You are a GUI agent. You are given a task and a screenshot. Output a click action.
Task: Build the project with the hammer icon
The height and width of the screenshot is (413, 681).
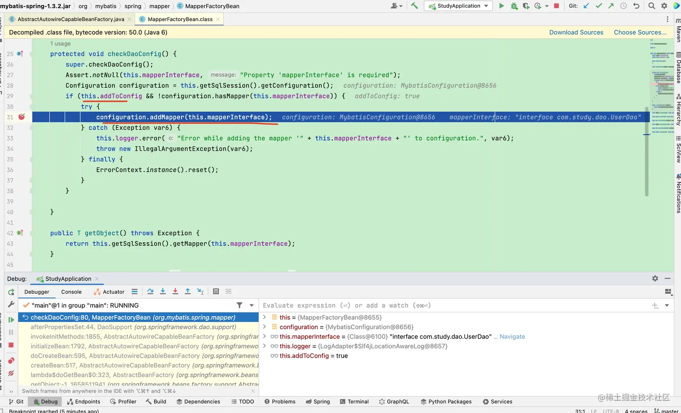pos(414,6)
